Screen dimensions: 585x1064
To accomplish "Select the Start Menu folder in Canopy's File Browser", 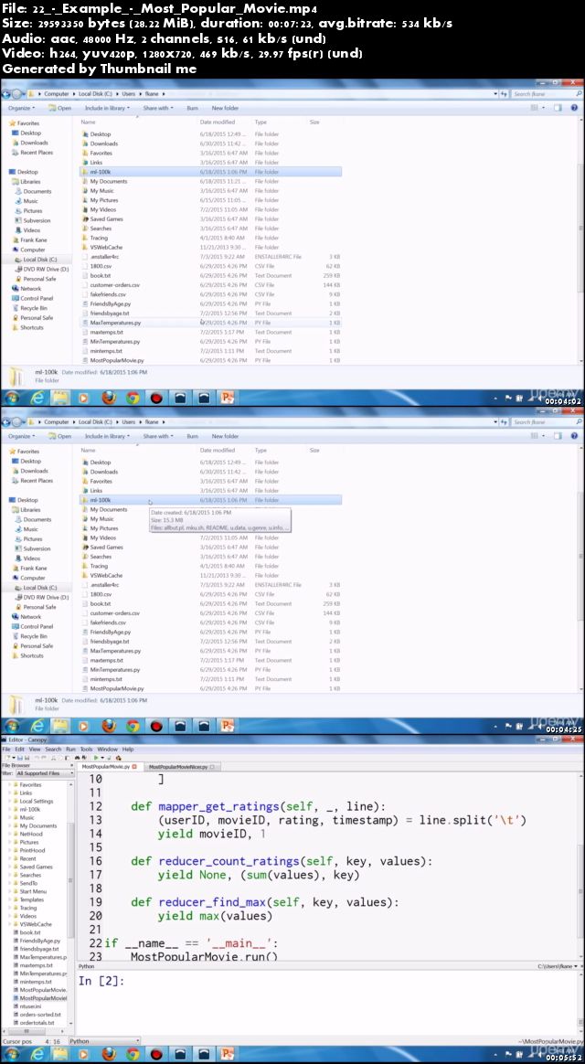I will [33, 891].
